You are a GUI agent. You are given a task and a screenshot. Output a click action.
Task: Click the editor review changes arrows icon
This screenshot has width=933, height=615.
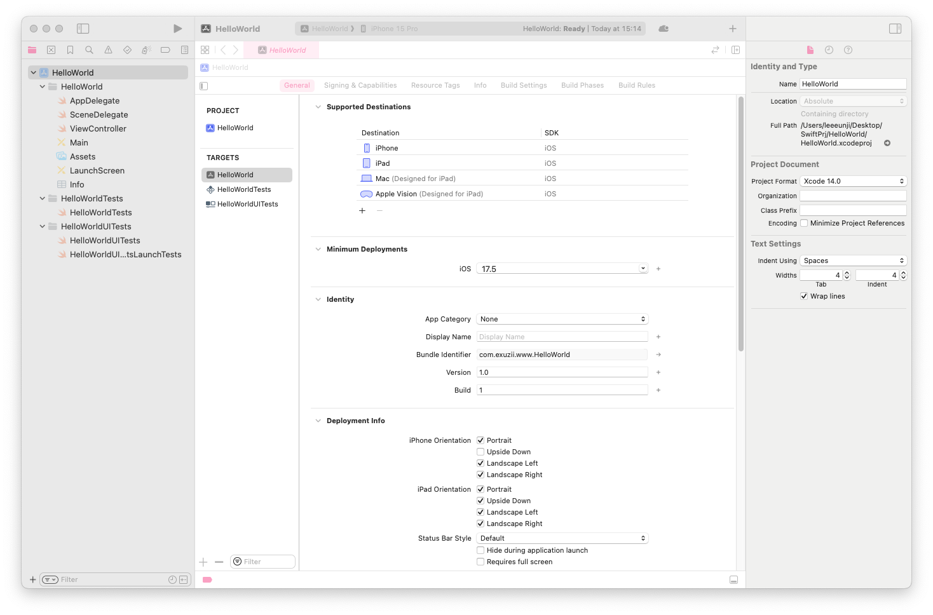pos(715,50)
